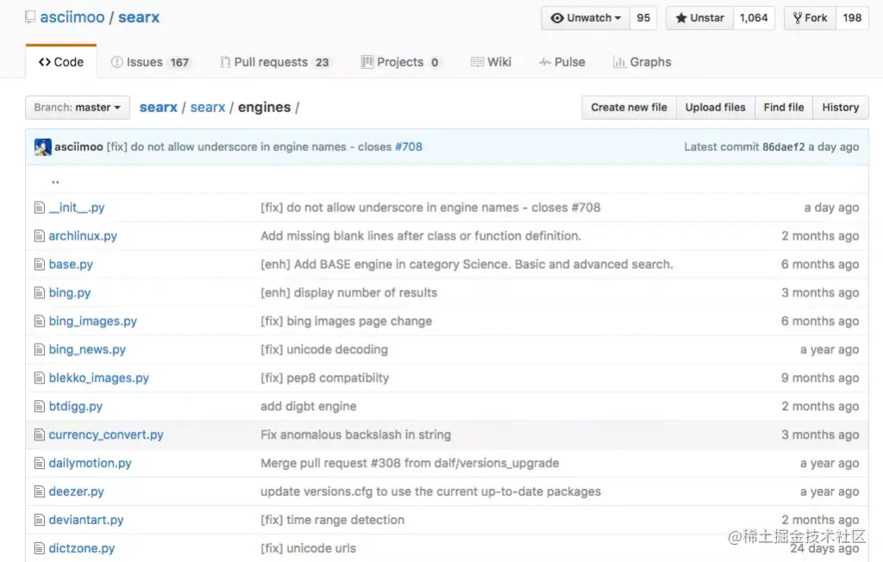Screen dimensions: 883x562
Task: Click the Find file button
Action: coord(783,108)
